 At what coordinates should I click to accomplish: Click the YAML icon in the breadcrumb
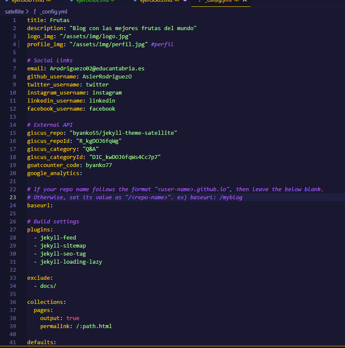click(x=35, y=11)
